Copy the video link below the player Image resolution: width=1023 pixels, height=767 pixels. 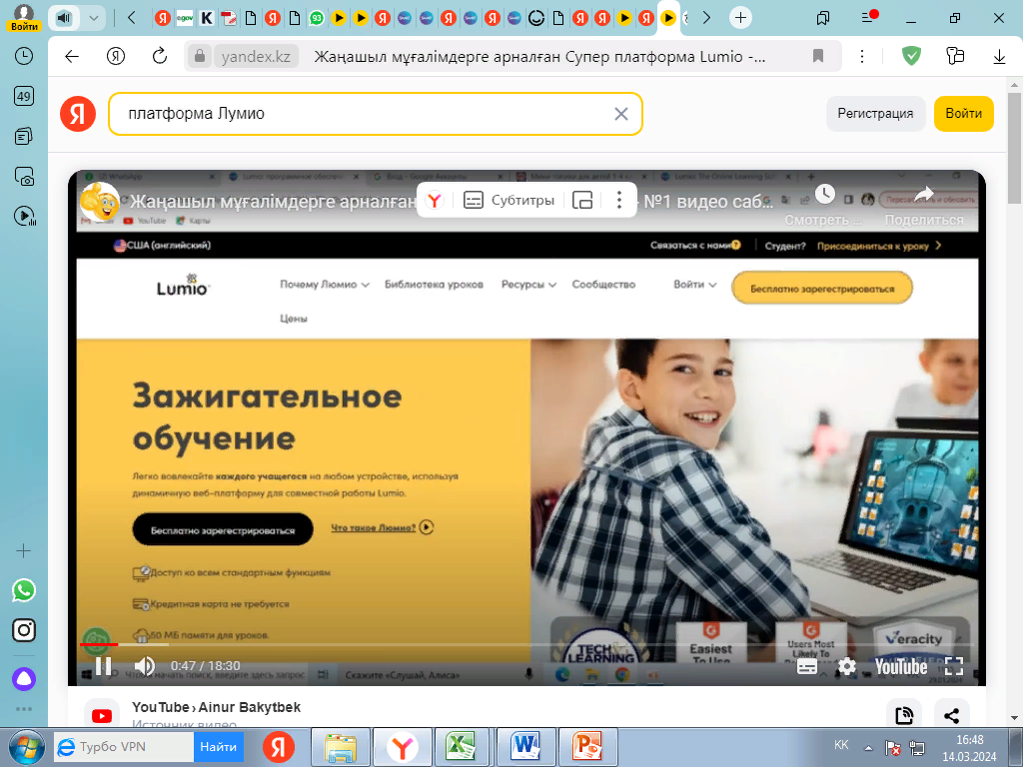click(904, 715)
